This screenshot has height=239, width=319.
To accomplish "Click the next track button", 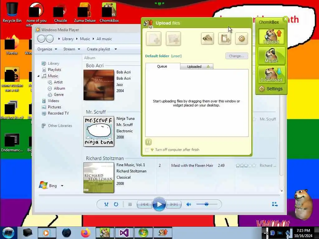I will tap(174, 204).
